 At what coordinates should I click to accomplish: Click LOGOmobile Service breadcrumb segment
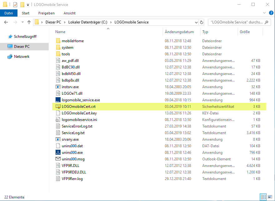click(x=131, y=22)
